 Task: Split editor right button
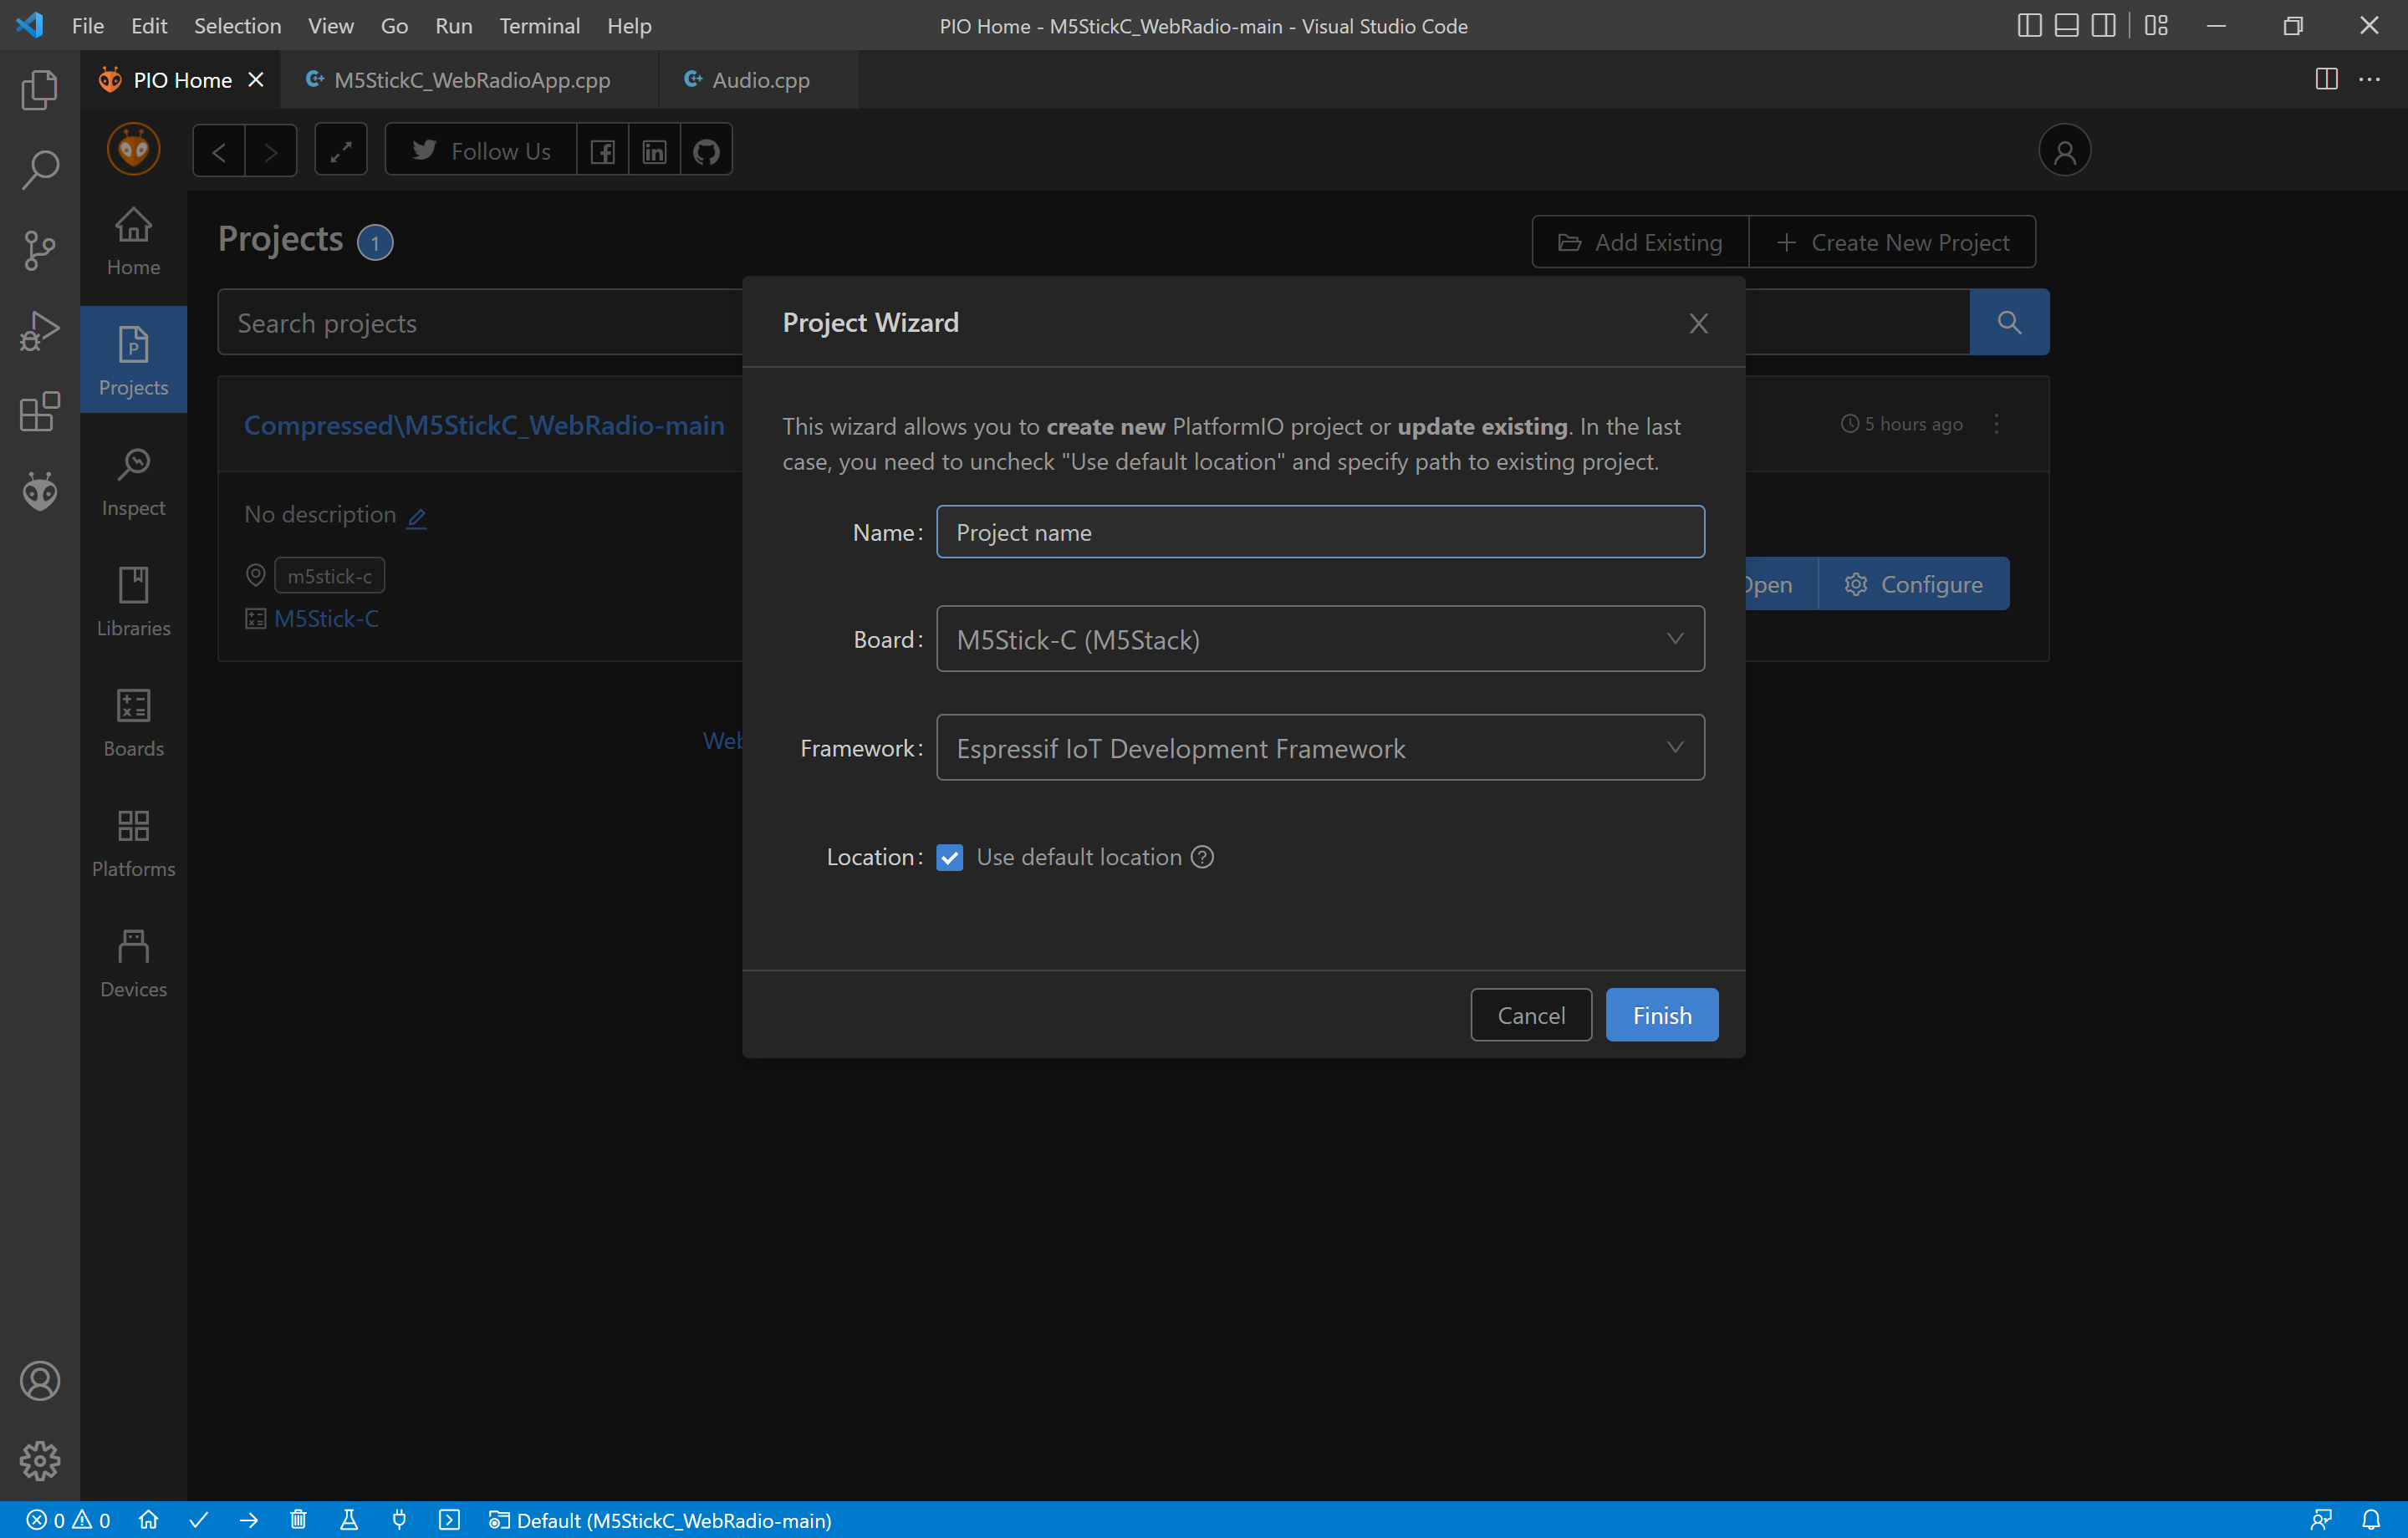[2326, 79]
